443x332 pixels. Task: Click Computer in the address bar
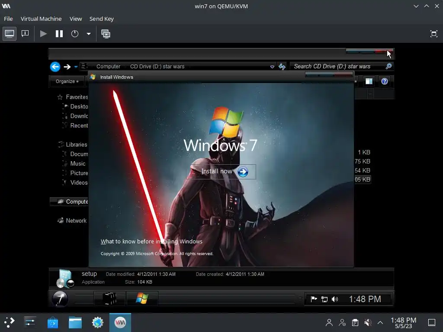109,66
